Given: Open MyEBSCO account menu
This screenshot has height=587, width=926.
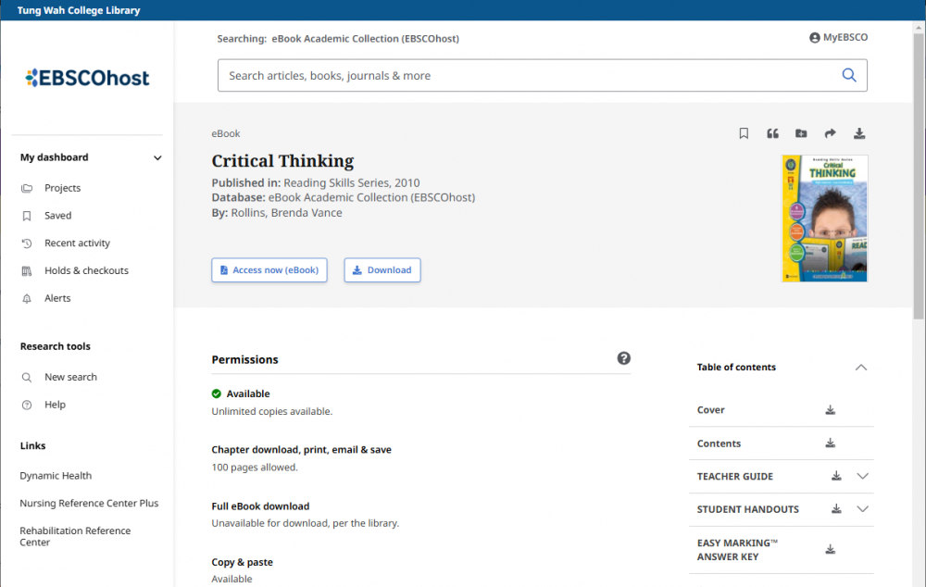Looking at the screenshot, I should pos(838,37).
